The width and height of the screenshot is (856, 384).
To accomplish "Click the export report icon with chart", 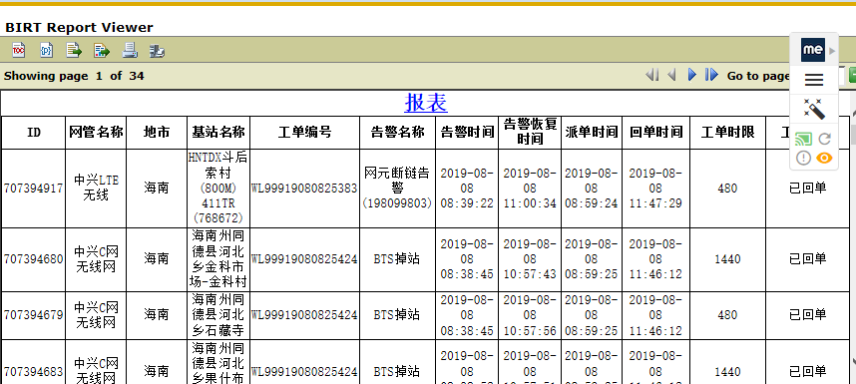I will [x=102, y=50].
